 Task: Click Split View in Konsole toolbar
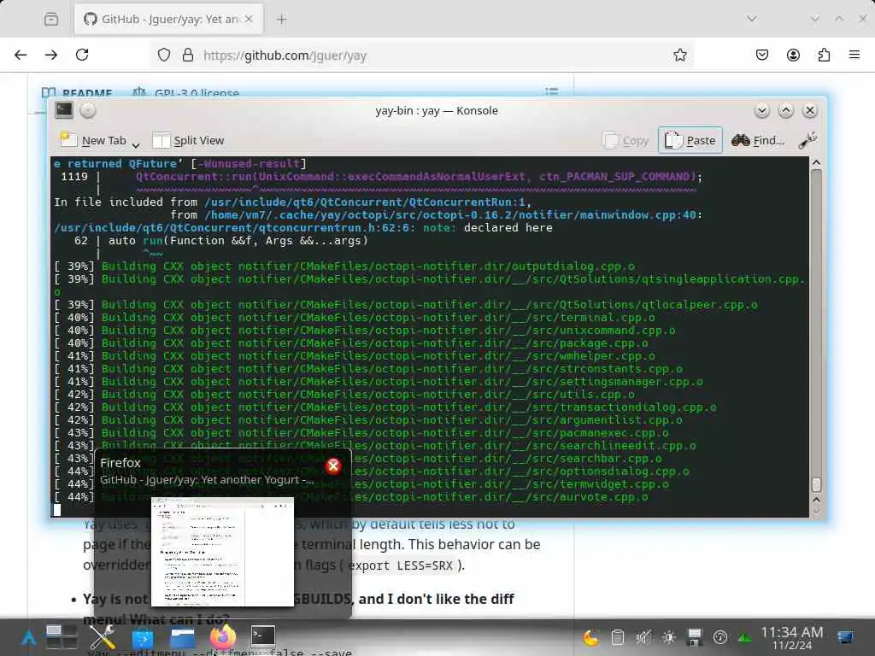click(x=188, y=141)
